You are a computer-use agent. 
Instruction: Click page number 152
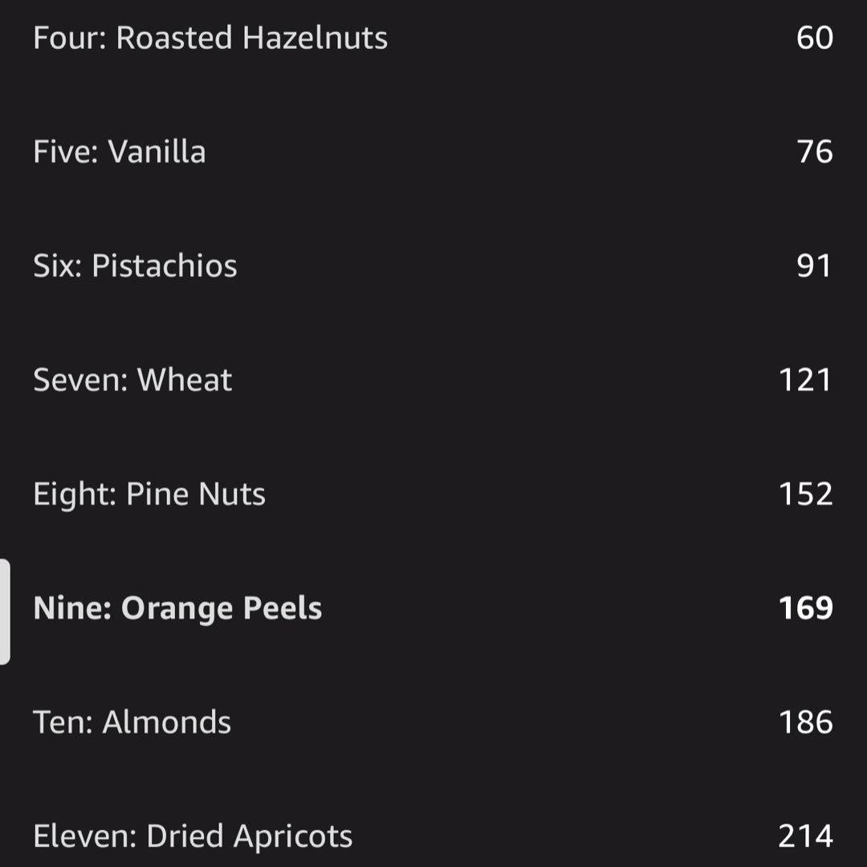[x=805, y=494]
